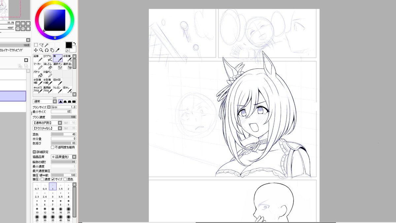The height and width of the screenshot is (223, 396).
Task: Rotate the canvas counterclockwise
Action: (17, 28)
